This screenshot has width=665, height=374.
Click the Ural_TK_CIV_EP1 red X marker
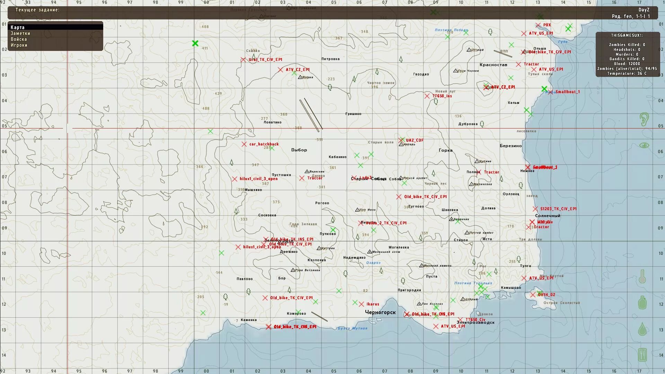pyautogui.click(x=243, y=60)
